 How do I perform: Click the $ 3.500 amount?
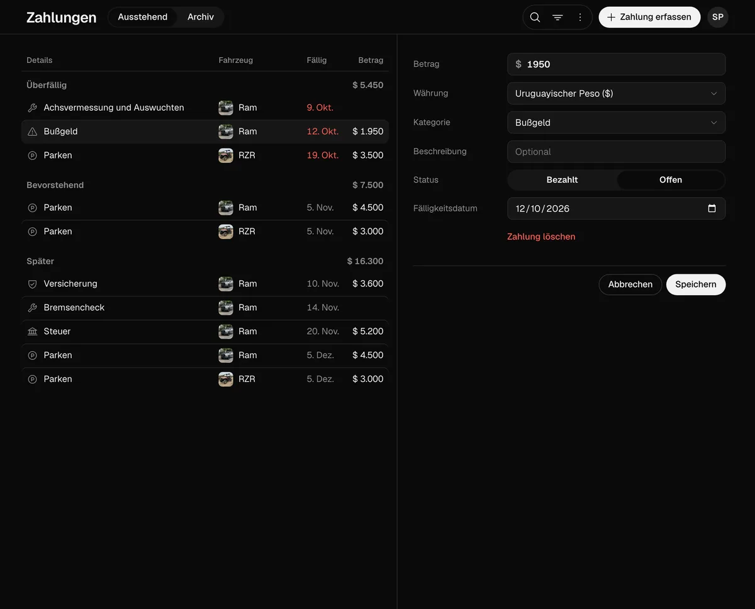point(368,156)
